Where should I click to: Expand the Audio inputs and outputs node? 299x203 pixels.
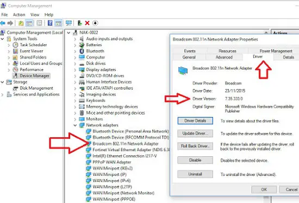75,39
